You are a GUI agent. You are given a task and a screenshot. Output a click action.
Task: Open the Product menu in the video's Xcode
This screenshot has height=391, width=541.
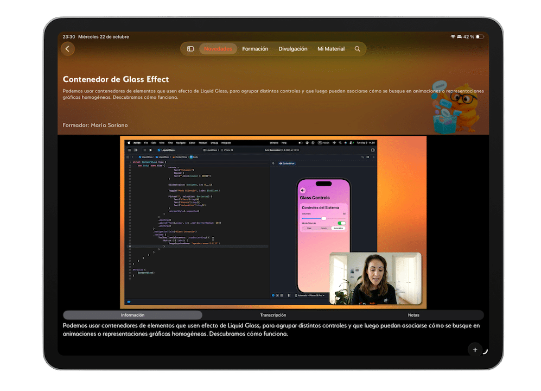203,143
